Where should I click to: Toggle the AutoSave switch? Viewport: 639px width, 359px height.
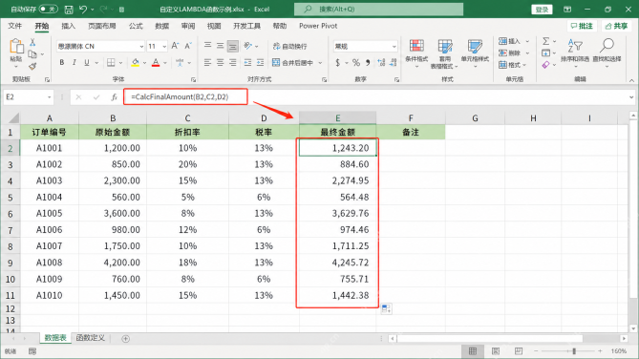point(49,9)
